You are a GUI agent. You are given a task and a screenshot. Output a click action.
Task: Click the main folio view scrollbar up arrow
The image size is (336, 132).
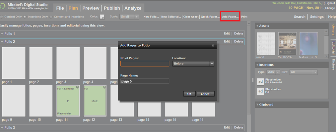tap(249, 23)
